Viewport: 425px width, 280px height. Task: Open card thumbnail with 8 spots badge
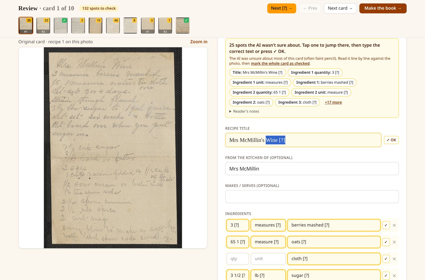point(131,26)
